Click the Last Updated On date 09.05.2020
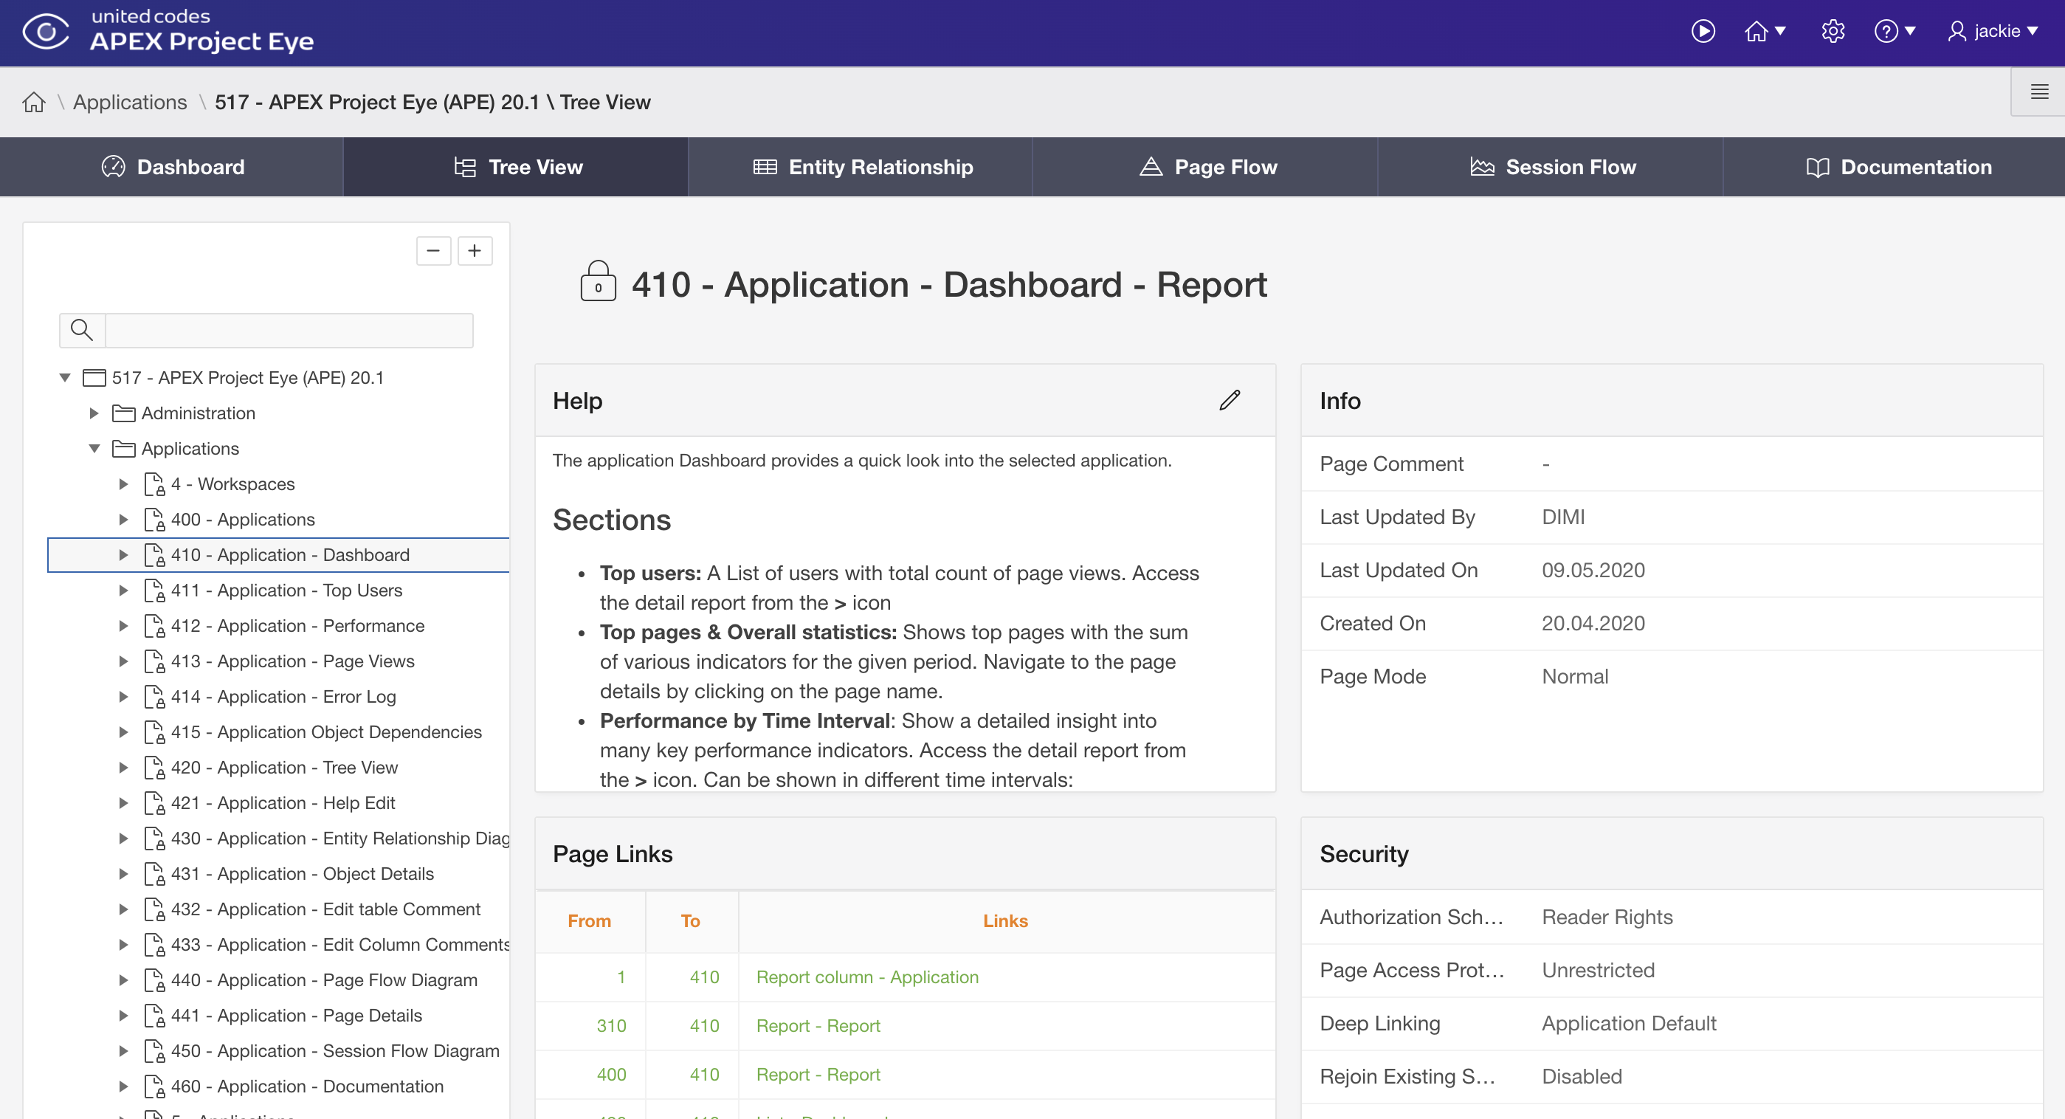The height and width of the screenshot is (1119, 2065). coord(1593,570)
